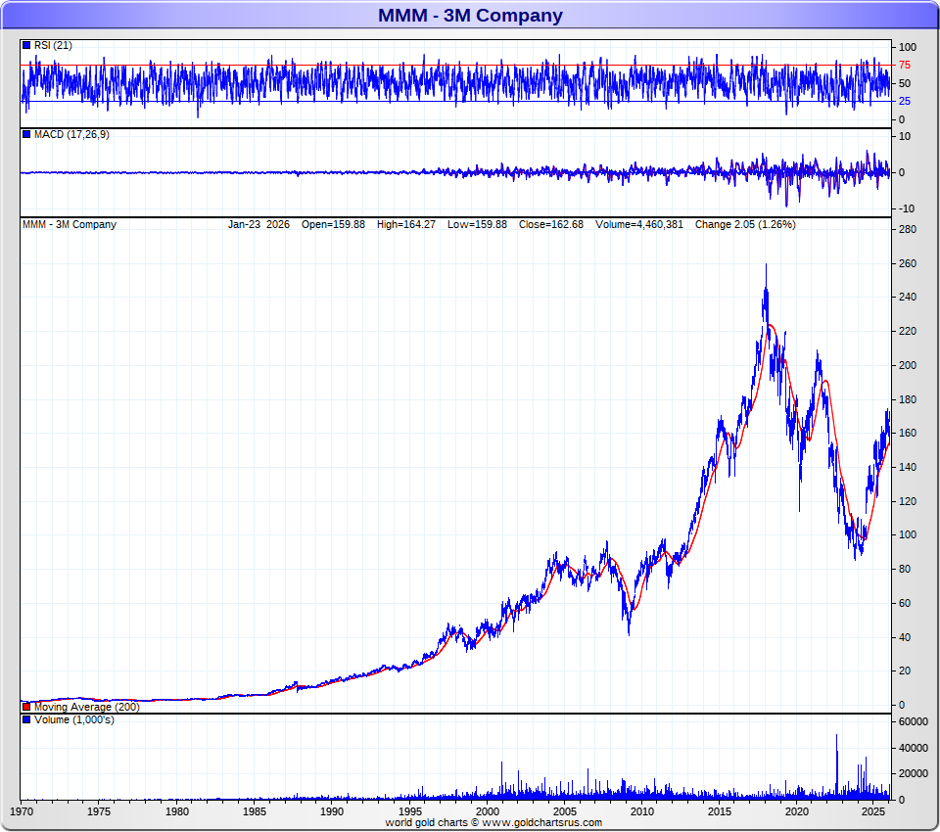Click the blue RSI (21) legend square
The width and height of the screenshot is (940, 832).
(x=26, y=45)
